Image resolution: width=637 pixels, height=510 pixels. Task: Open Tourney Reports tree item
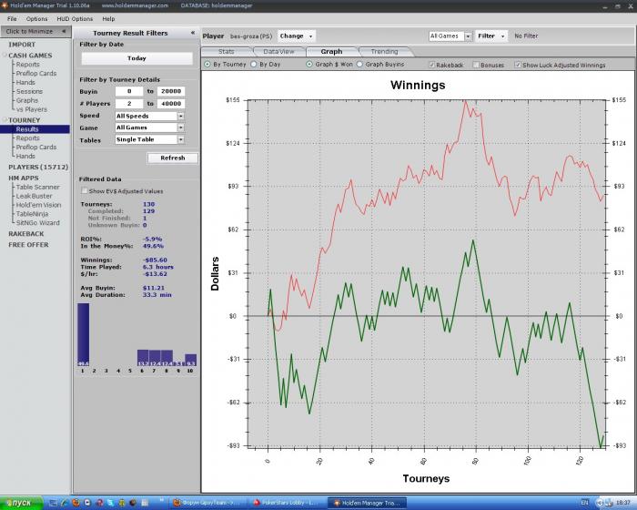click(27, 138)
